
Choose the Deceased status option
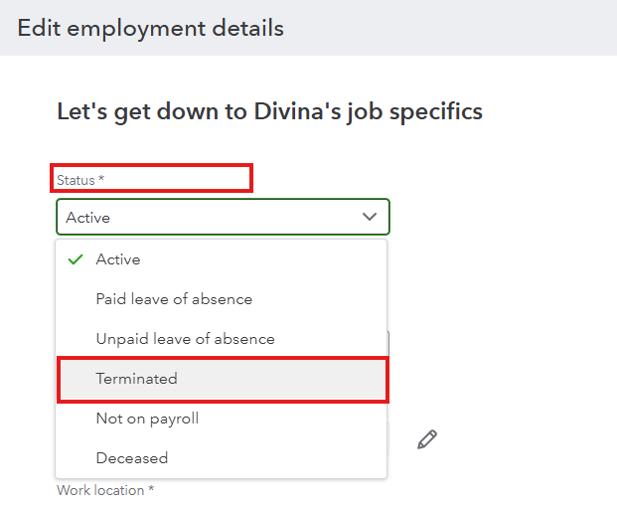click(132, 458)
